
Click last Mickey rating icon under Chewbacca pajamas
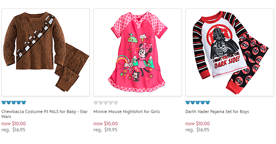24,102
